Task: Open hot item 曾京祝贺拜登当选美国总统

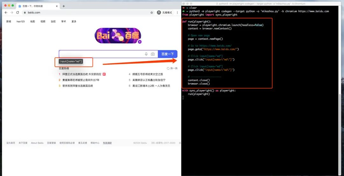Action: click(78, 86)
